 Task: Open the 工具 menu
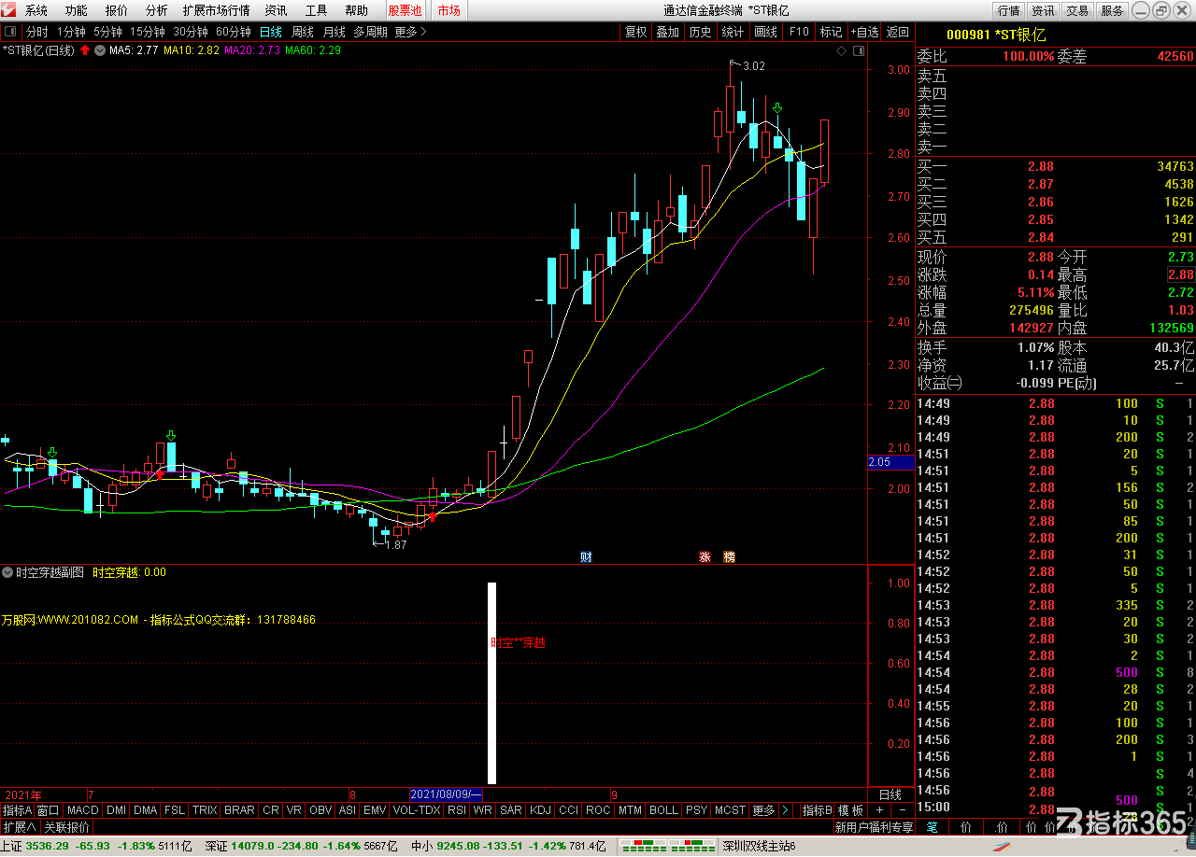[x=316, y=11]
